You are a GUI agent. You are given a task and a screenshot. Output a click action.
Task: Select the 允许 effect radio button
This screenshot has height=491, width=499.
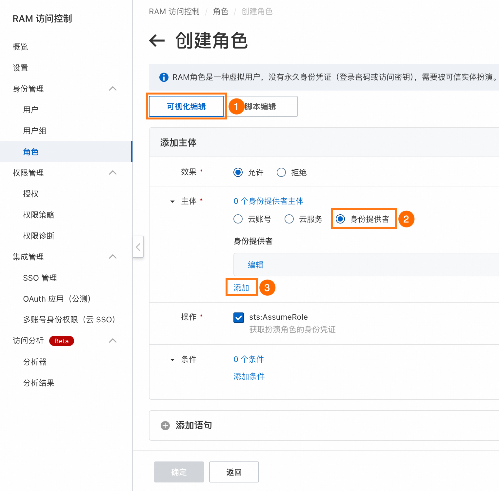tap(238, 172)
